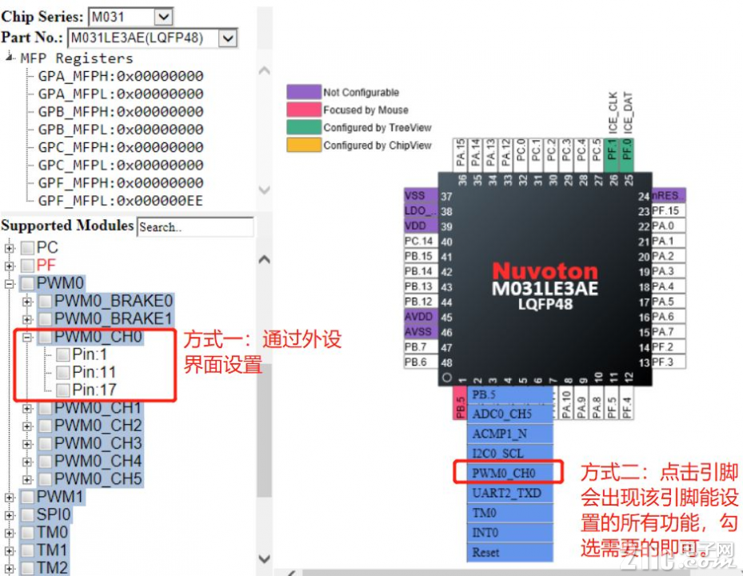Click the Configured by TreeView green swatch
743x576 pixels.
click(x=304, y=127)
